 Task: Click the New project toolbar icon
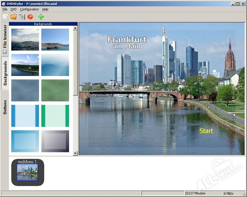(5, 17)
